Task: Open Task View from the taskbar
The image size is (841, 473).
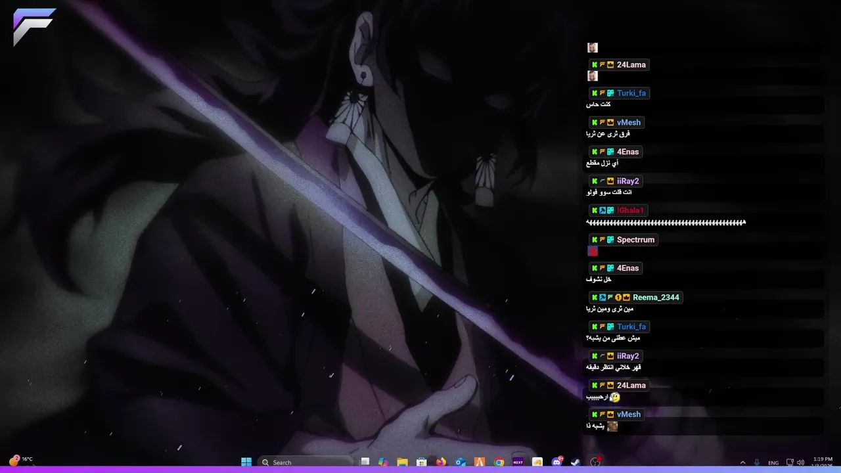Action: 365,462
